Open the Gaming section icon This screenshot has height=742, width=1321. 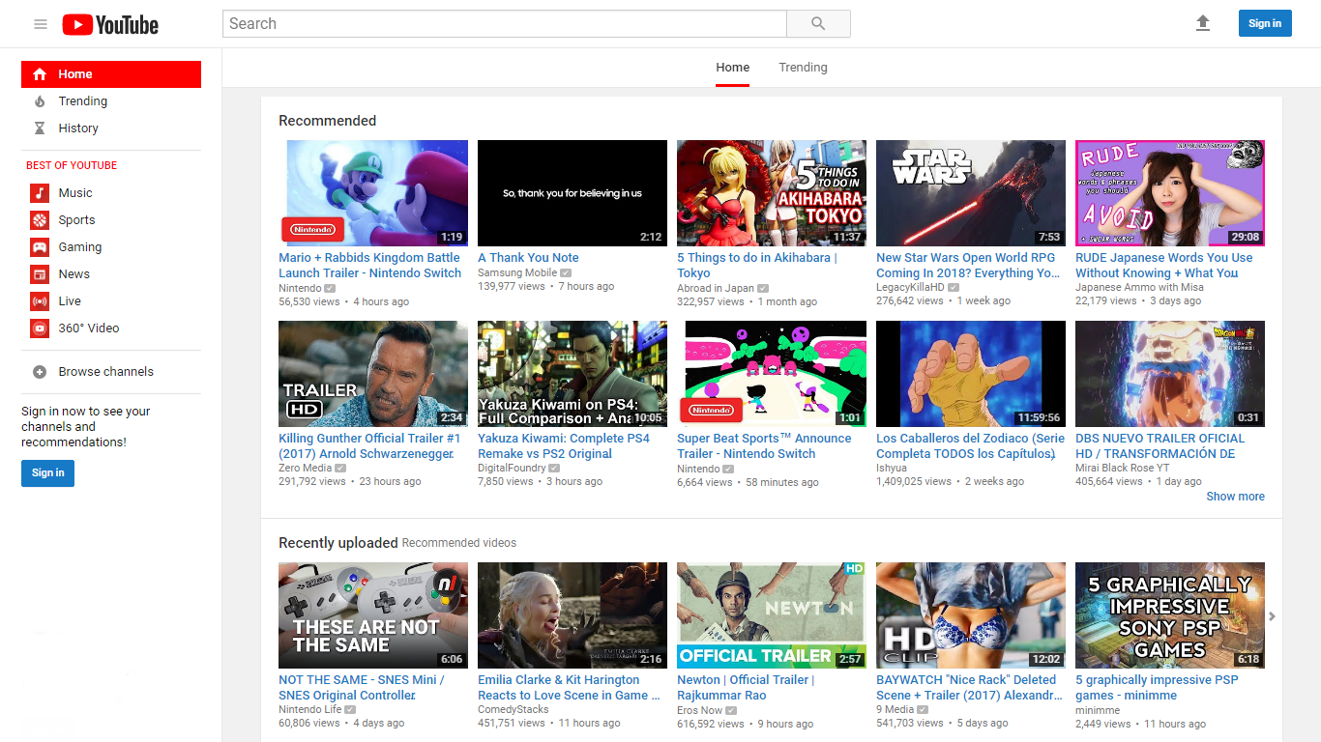pos(39,246)
